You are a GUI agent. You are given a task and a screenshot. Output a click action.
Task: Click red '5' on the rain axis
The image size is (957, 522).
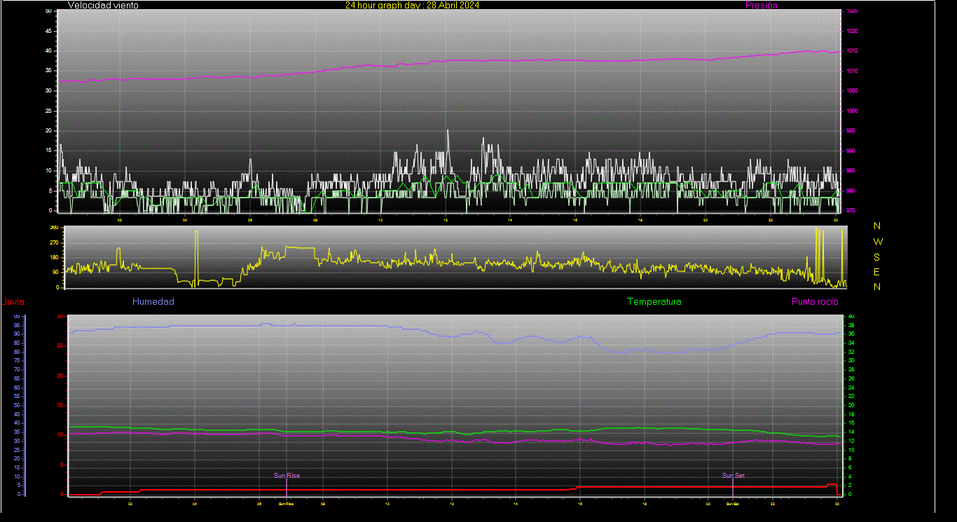coord(62,465)
